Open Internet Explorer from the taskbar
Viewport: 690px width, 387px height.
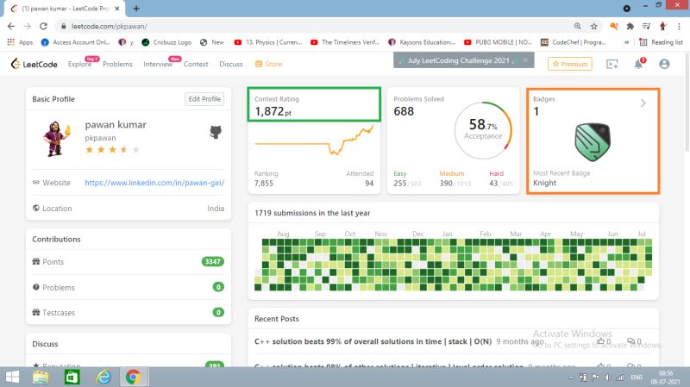point(103,377)
